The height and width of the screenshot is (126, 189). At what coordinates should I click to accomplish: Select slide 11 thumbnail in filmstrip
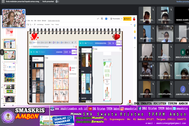click(10, 78)
